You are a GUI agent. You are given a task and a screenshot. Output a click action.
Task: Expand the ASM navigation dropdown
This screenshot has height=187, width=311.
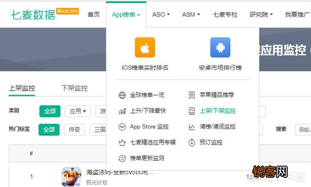[191, 15]
